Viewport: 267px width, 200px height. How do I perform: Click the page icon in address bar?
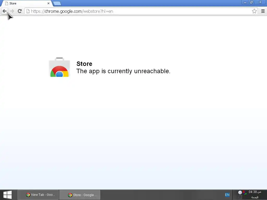[28, 11]
